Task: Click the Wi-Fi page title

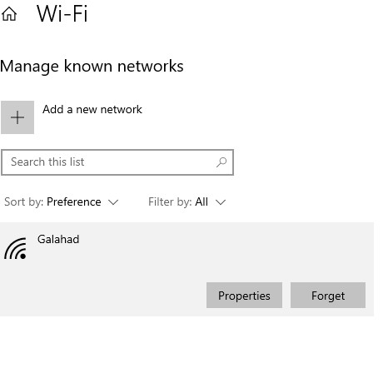Action: pyautogui.click(x=62, y=13)
